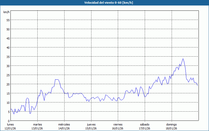Select the 'martes' day label
This screenshot has height=131, width=209.
[x=37, y=124]
